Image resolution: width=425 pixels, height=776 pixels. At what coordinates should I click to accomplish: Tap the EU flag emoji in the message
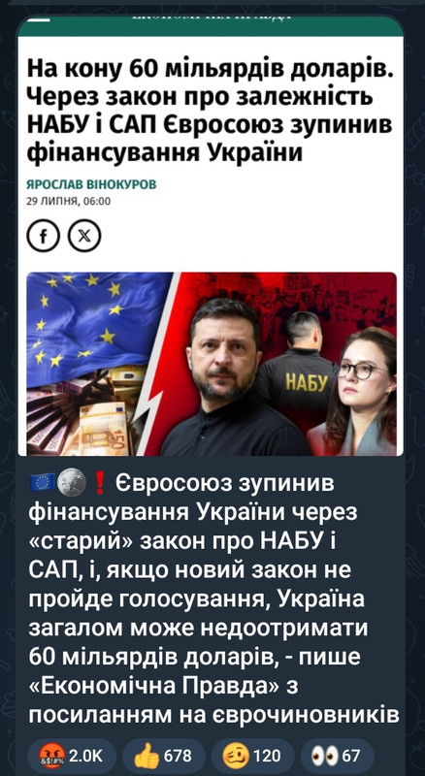coord(43,482)
